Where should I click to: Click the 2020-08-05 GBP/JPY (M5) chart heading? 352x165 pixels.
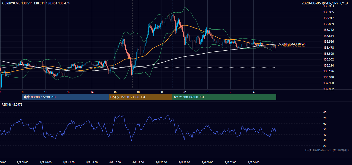click(325, 3)
